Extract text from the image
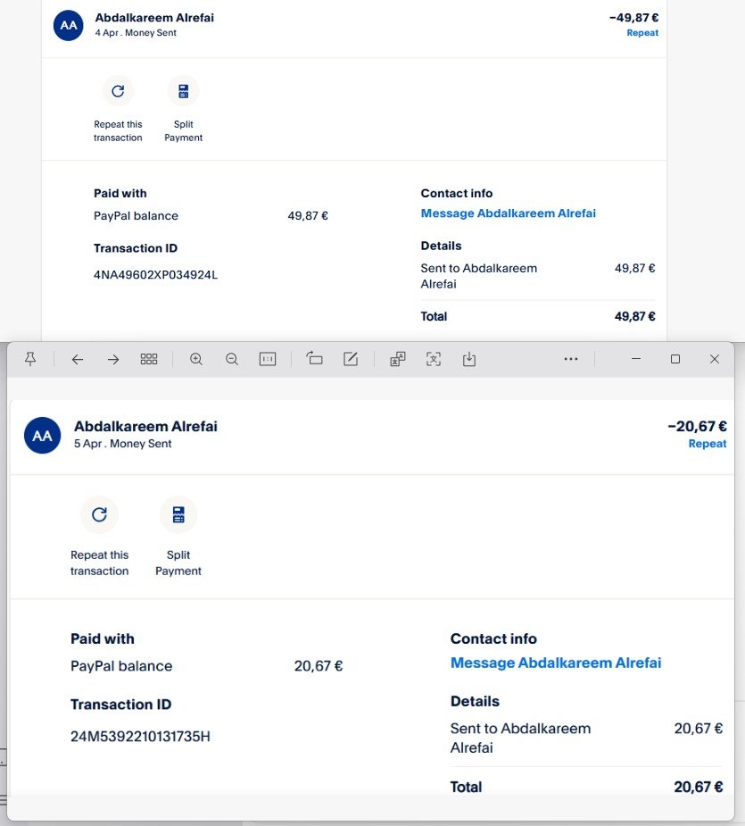745x826 pixels. click(434, 359)
